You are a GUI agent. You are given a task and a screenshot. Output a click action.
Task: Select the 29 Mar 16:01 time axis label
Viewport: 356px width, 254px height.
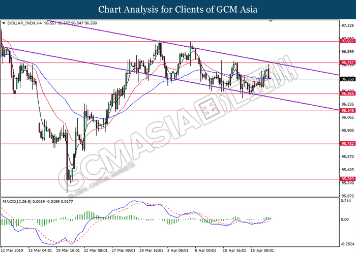(x=152, y=250)
